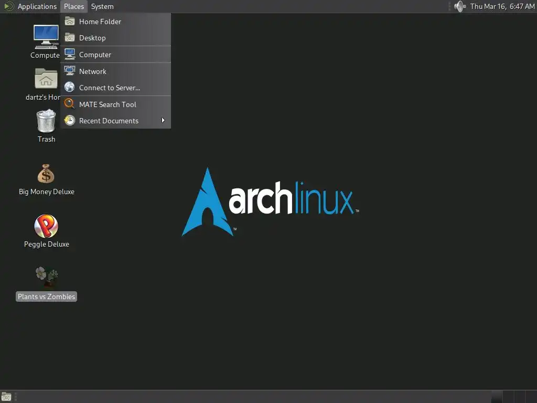The height and width of the screenshot is (403, 537).
Task: Select the Plants vs Zombies icon
Action: [x=47, y=278]
